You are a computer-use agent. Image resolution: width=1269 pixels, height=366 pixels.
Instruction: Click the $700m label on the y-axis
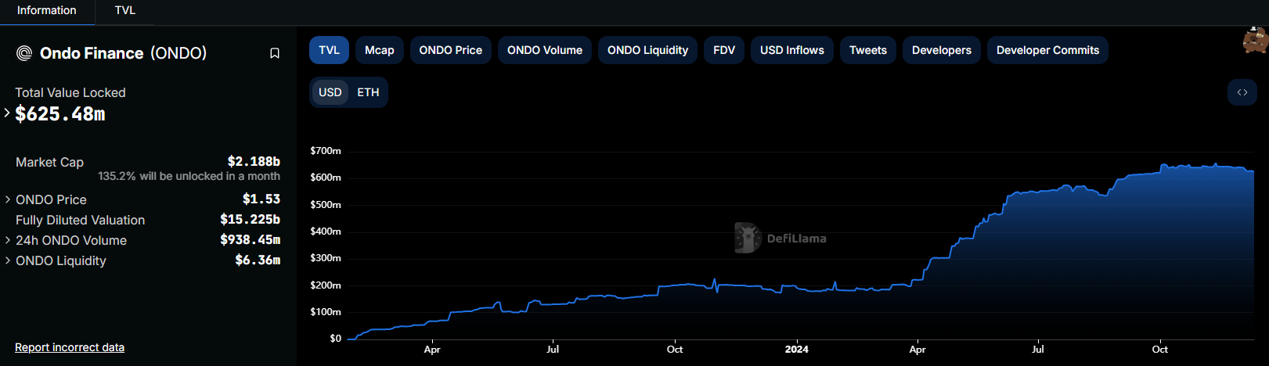(326, 151)
